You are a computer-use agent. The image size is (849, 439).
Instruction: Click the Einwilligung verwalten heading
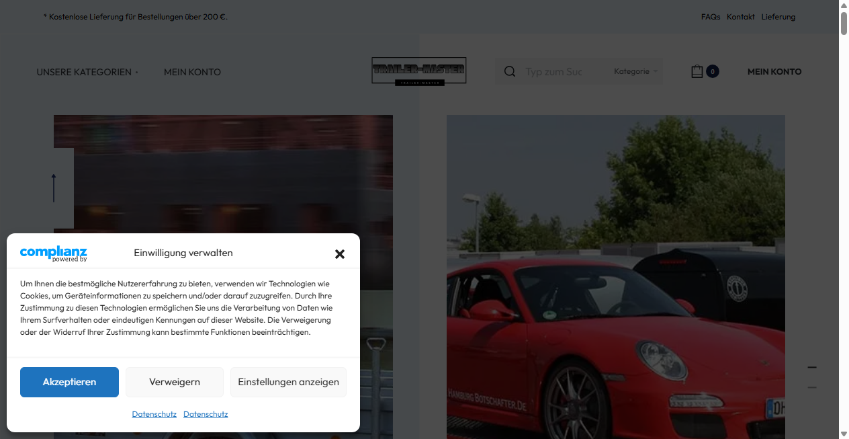pyautogui.click(x=183, y=253)
